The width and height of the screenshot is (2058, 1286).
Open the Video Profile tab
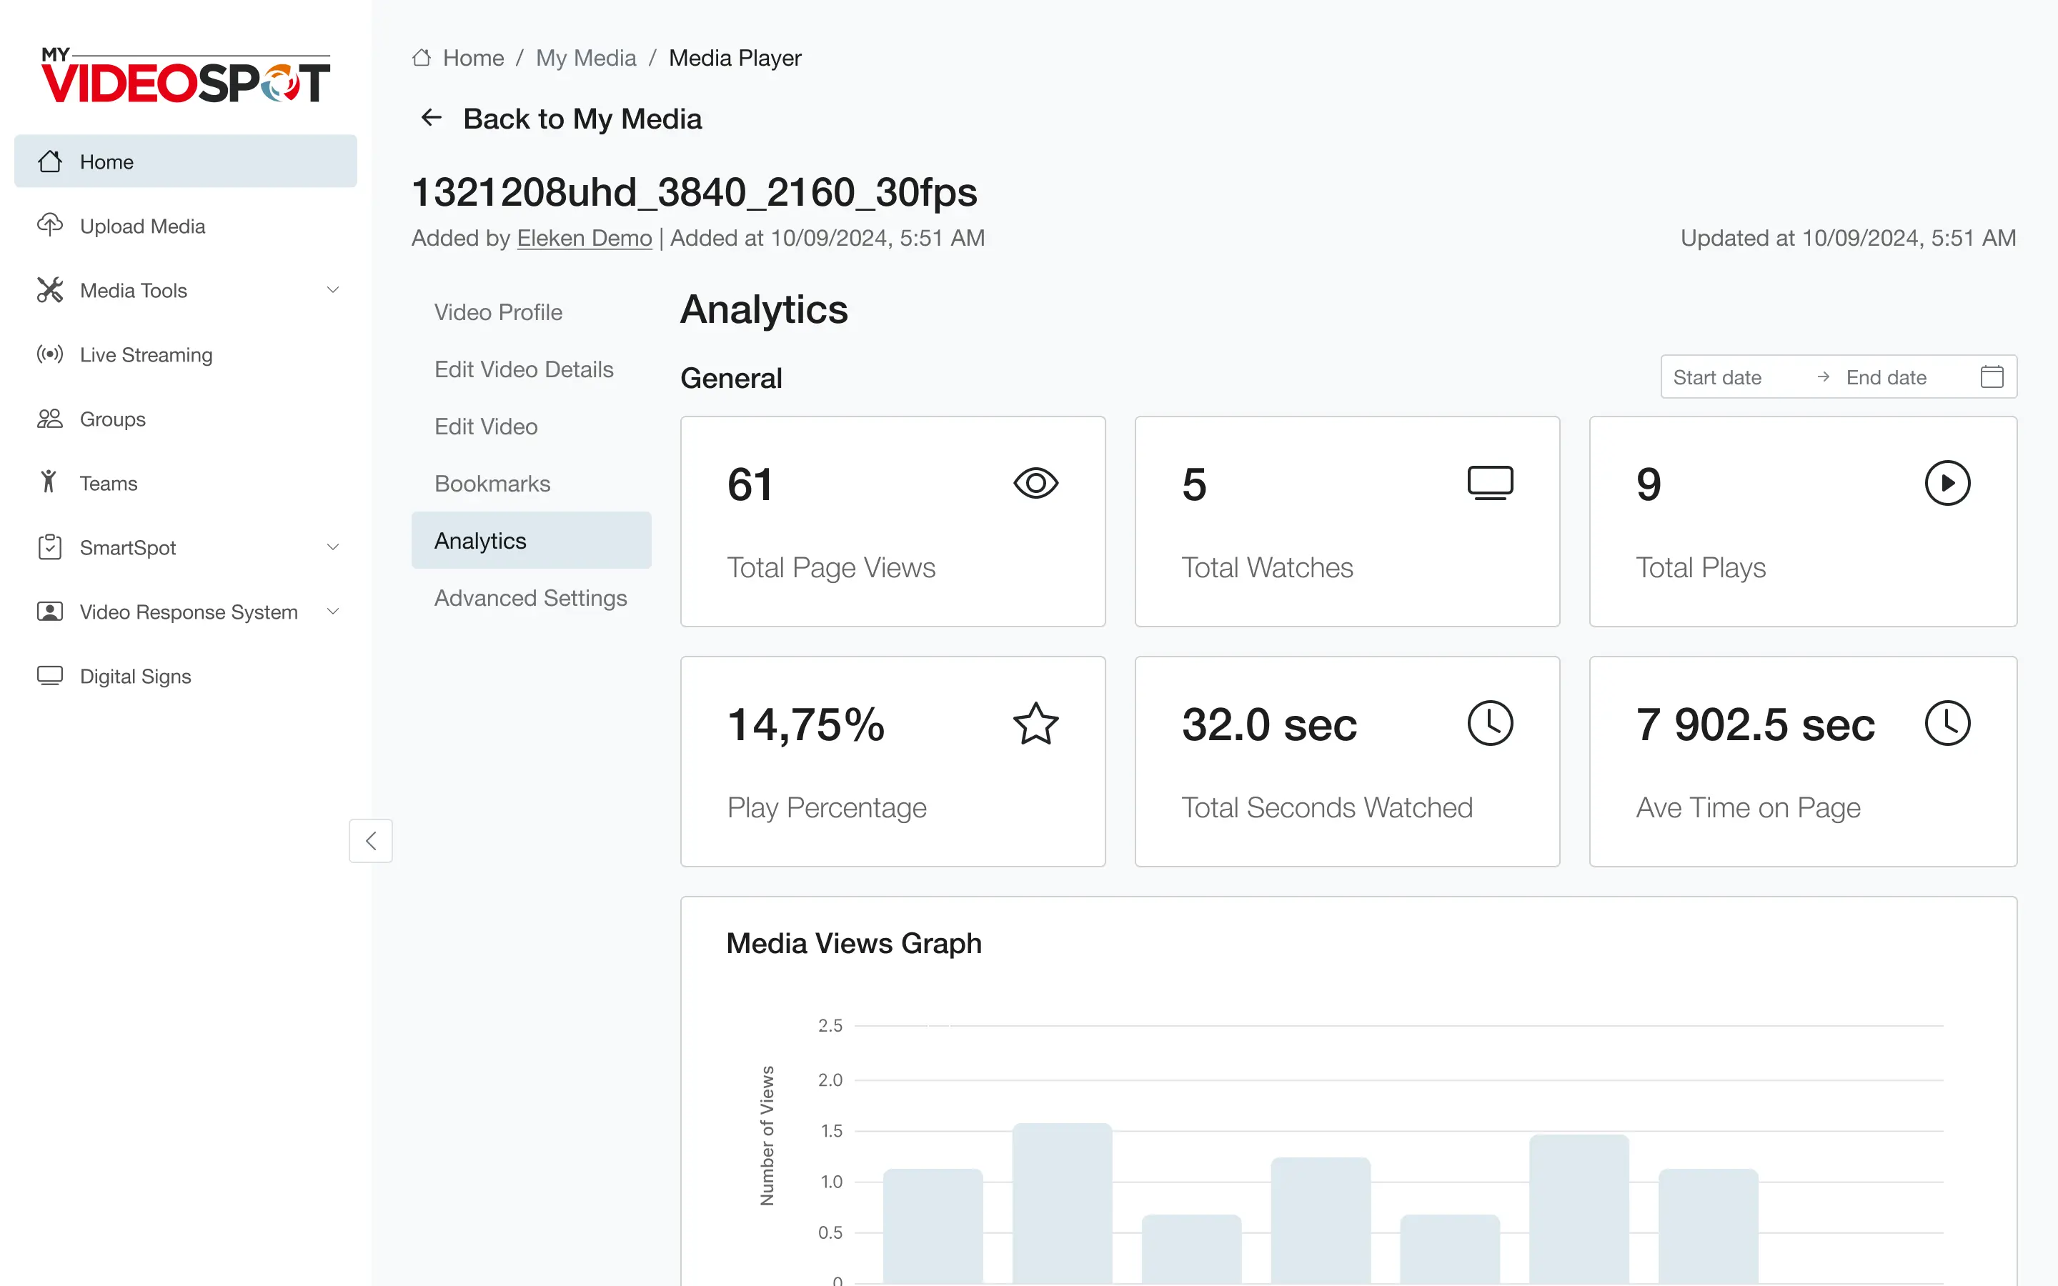[498, 312]
